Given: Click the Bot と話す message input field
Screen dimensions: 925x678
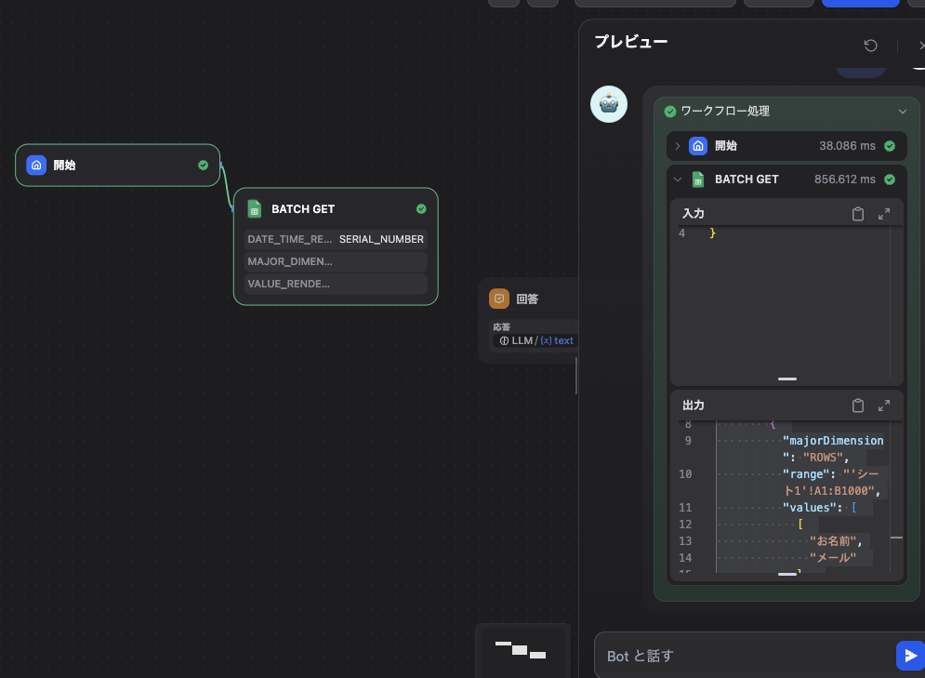Looking at the screenshot, I should coord(745,656).
